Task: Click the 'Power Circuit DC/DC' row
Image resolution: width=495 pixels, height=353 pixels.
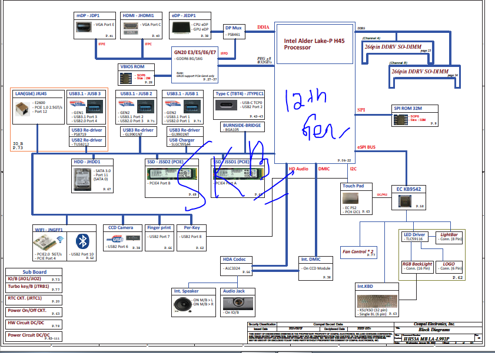Action: tap(34, 337)
